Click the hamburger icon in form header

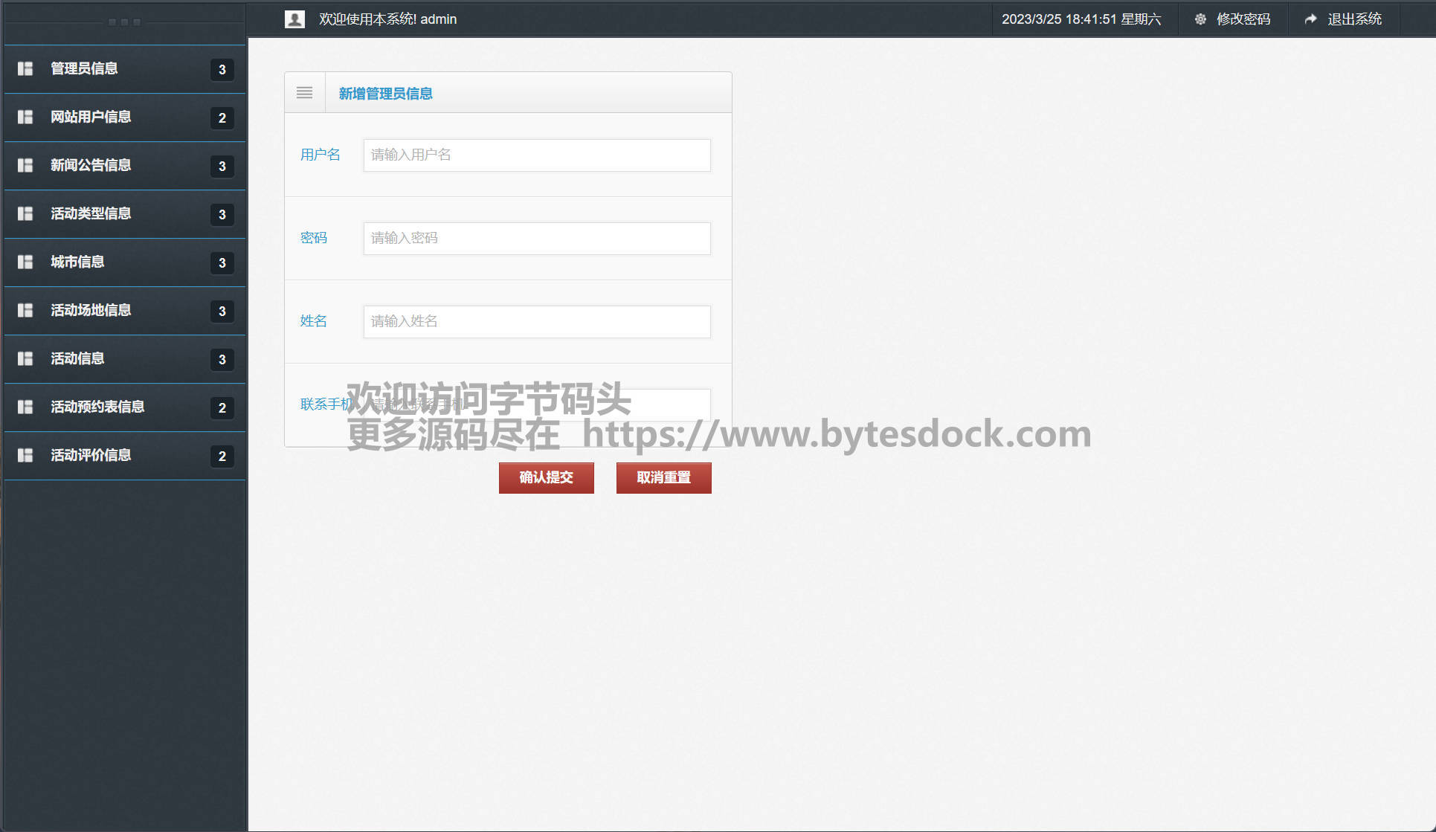(304, 93)
